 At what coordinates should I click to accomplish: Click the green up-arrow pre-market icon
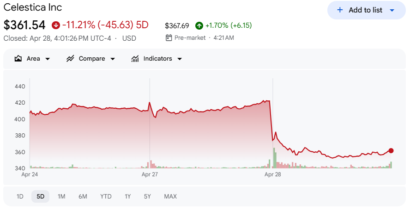point(199,25)
